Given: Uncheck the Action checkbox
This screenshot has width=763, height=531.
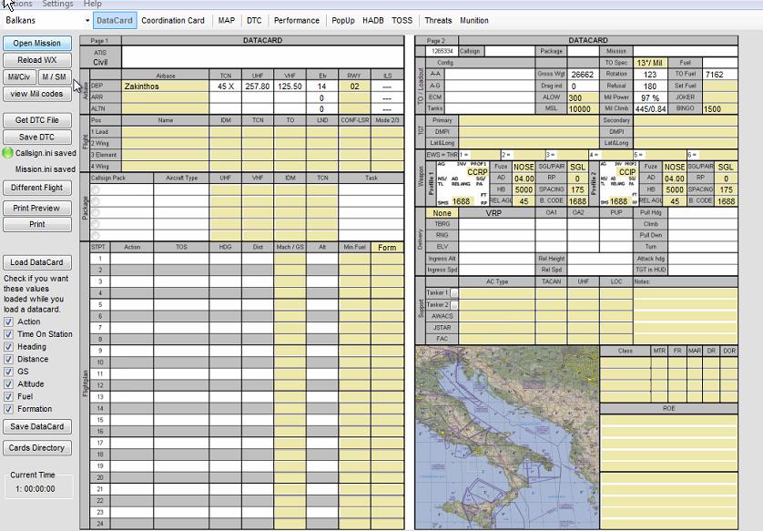Looking at the screenshot, I should click(x=9, y=322).
